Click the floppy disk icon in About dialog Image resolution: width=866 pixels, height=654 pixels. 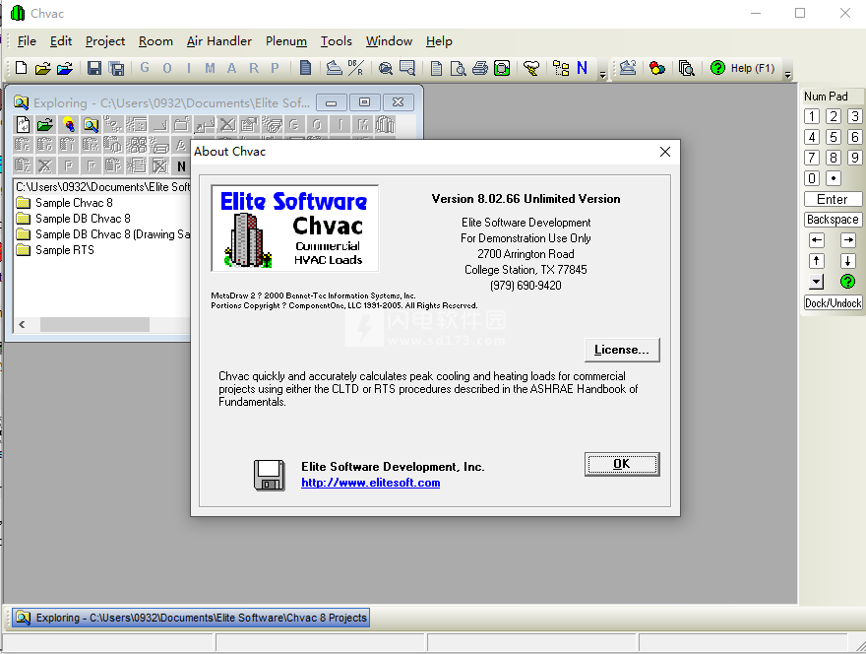(269, 475)
